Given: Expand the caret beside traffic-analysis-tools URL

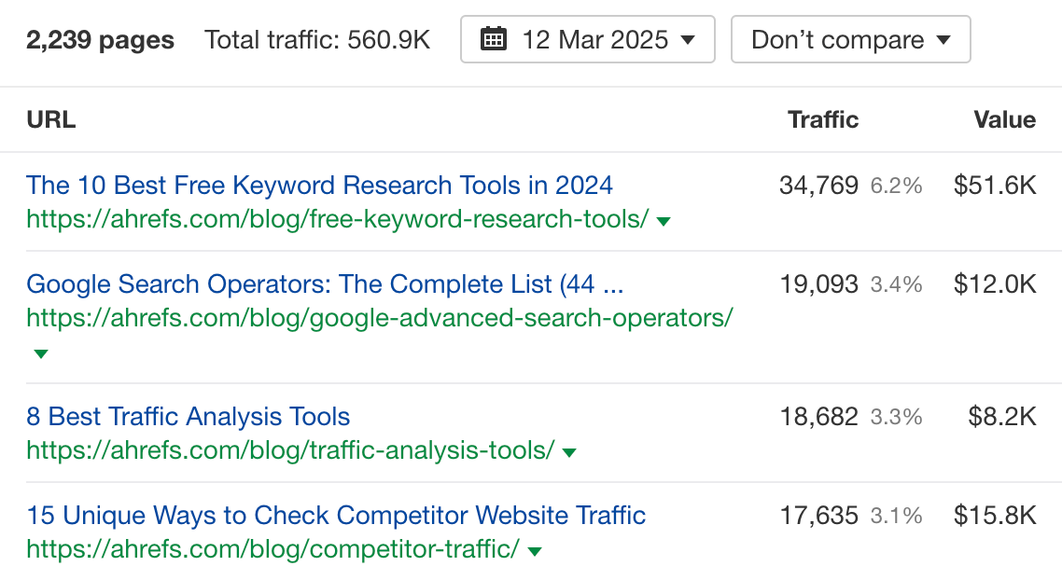Looking at the screenshot, I should tap(568, 451).
